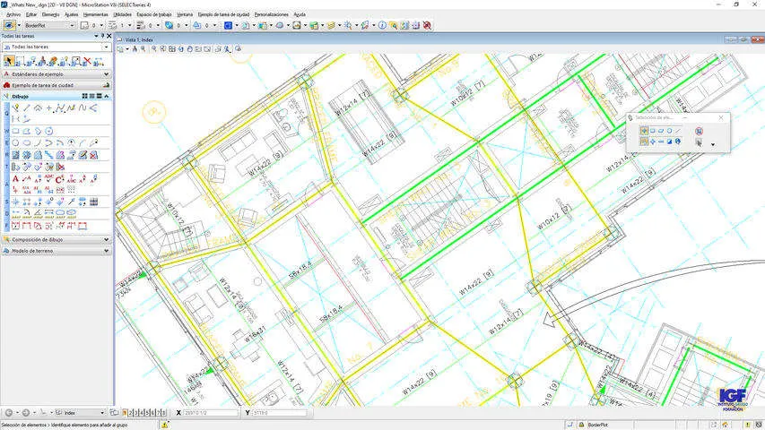Toggle view 3 button in view group bar

point(136,412)
